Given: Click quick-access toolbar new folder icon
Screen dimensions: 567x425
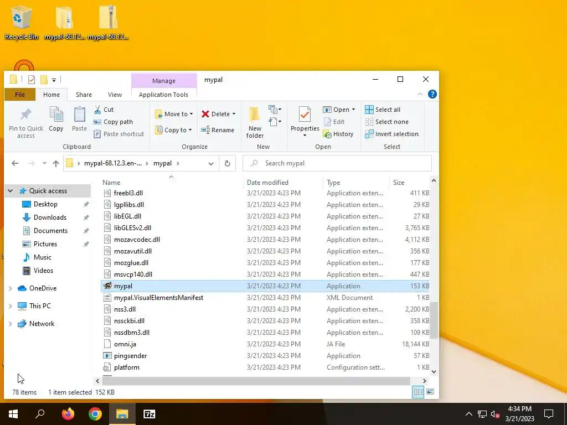Looking at the screenshot, I should point(44,80).
